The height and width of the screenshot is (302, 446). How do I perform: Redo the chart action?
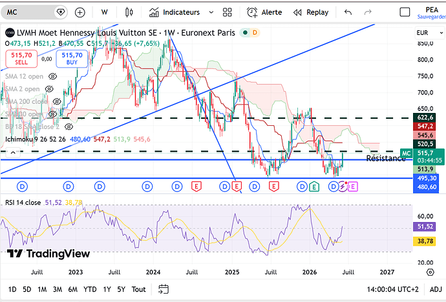click(368, 12)
